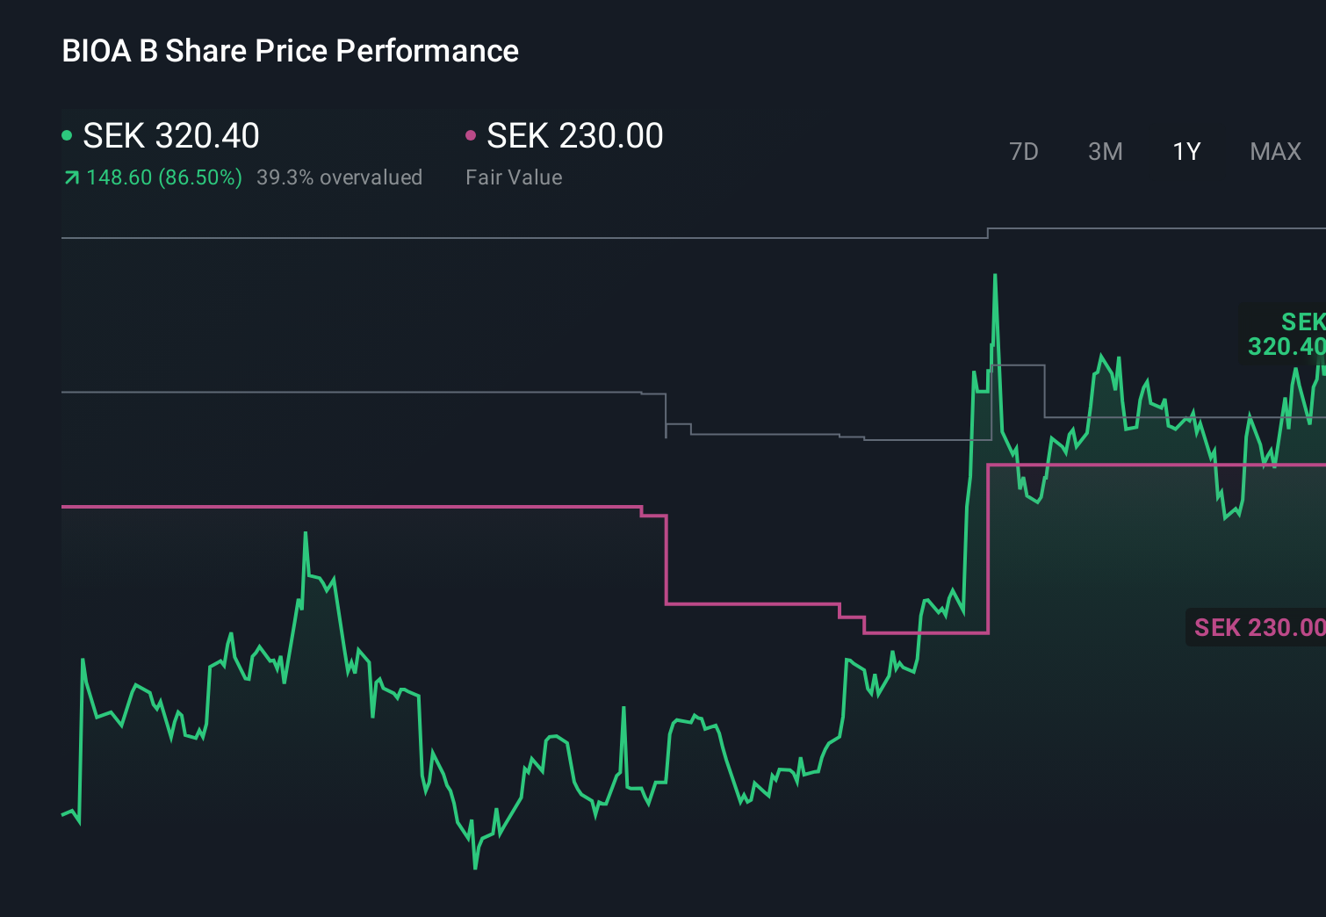Toggle the SEK 230.00 Fair Value series
1326x917 pixels.
coord(574,136)
